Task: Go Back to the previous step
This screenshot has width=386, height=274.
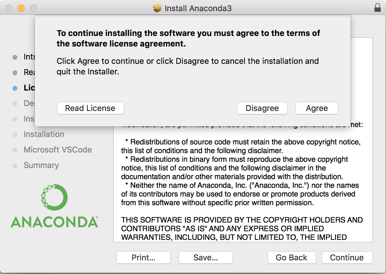Action: [292, 258]
